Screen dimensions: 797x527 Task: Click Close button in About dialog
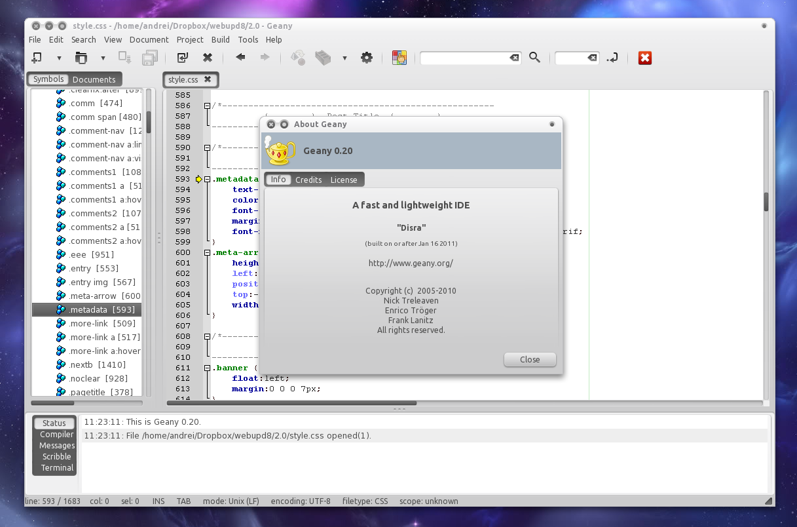[530, 359]
